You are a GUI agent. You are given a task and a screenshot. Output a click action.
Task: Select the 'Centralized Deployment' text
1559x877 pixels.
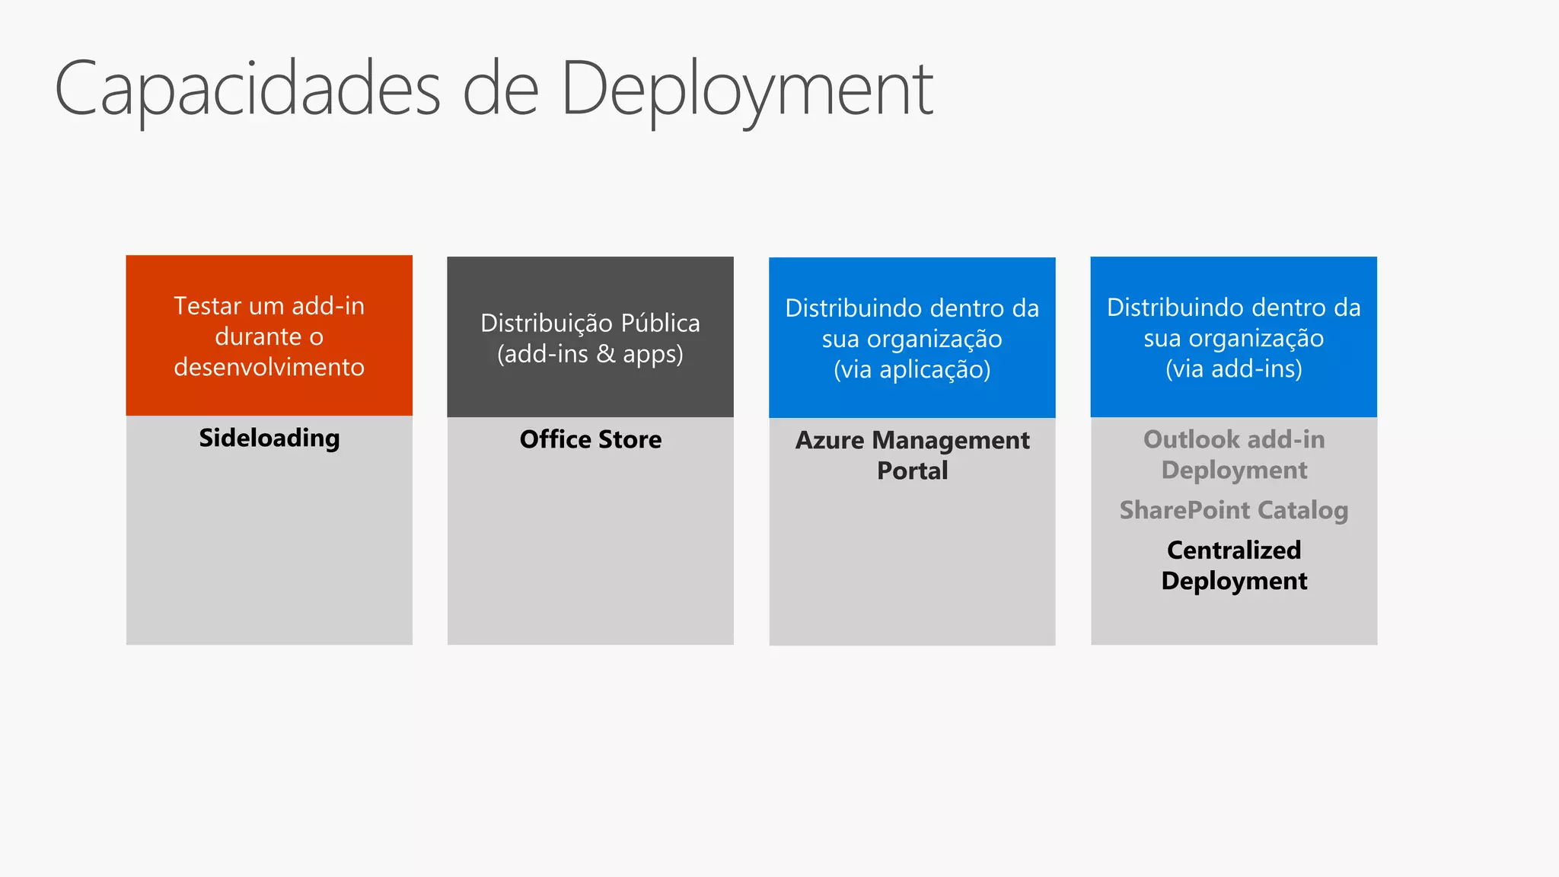click(x=1234, y=566)
